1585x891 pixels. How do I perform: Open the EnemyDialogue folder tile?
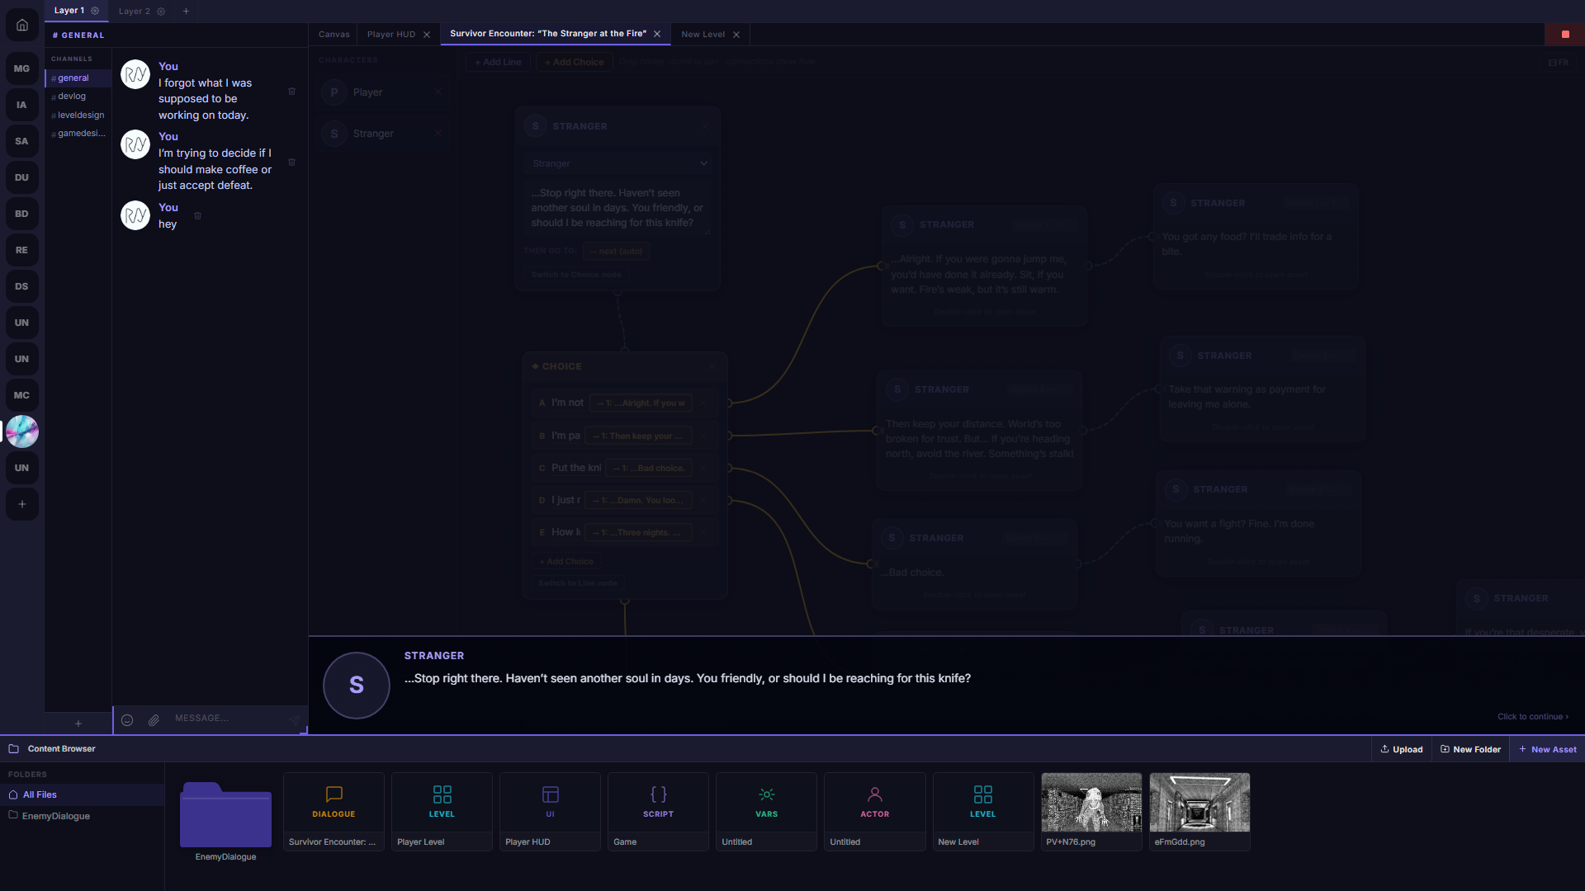[225, 821]
